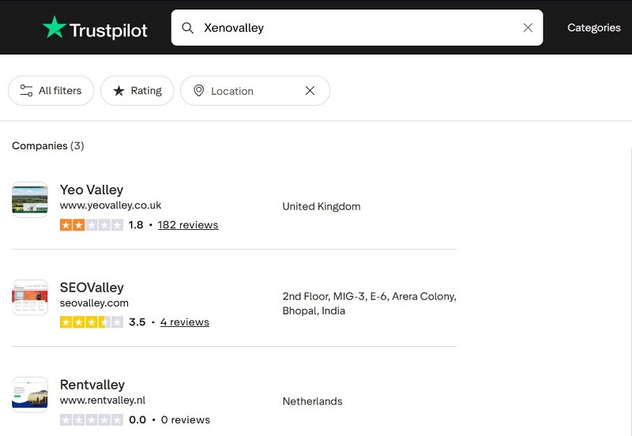Click the search magnifier icon
632x436 pixels.
click(187, 28)
